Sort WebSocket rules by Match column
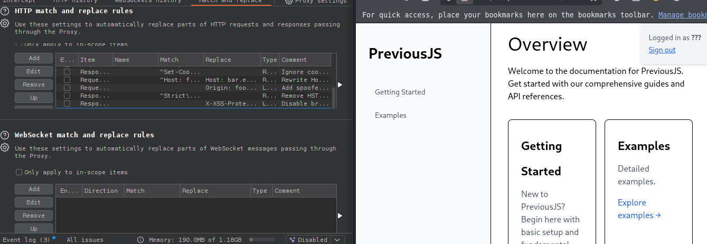 [152, 191]
